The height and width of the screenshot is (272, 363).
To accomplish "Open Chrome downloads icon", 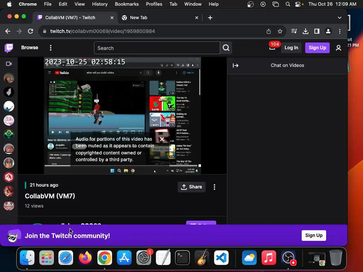I will [305, 31].
